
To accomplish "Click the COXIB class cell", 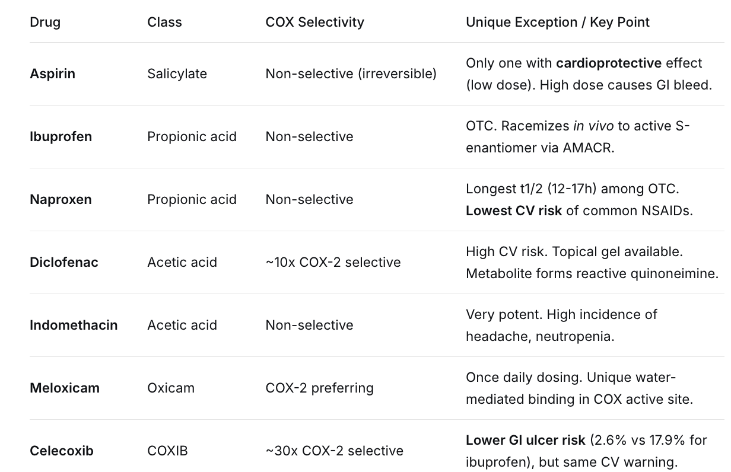I will [167, 451].
